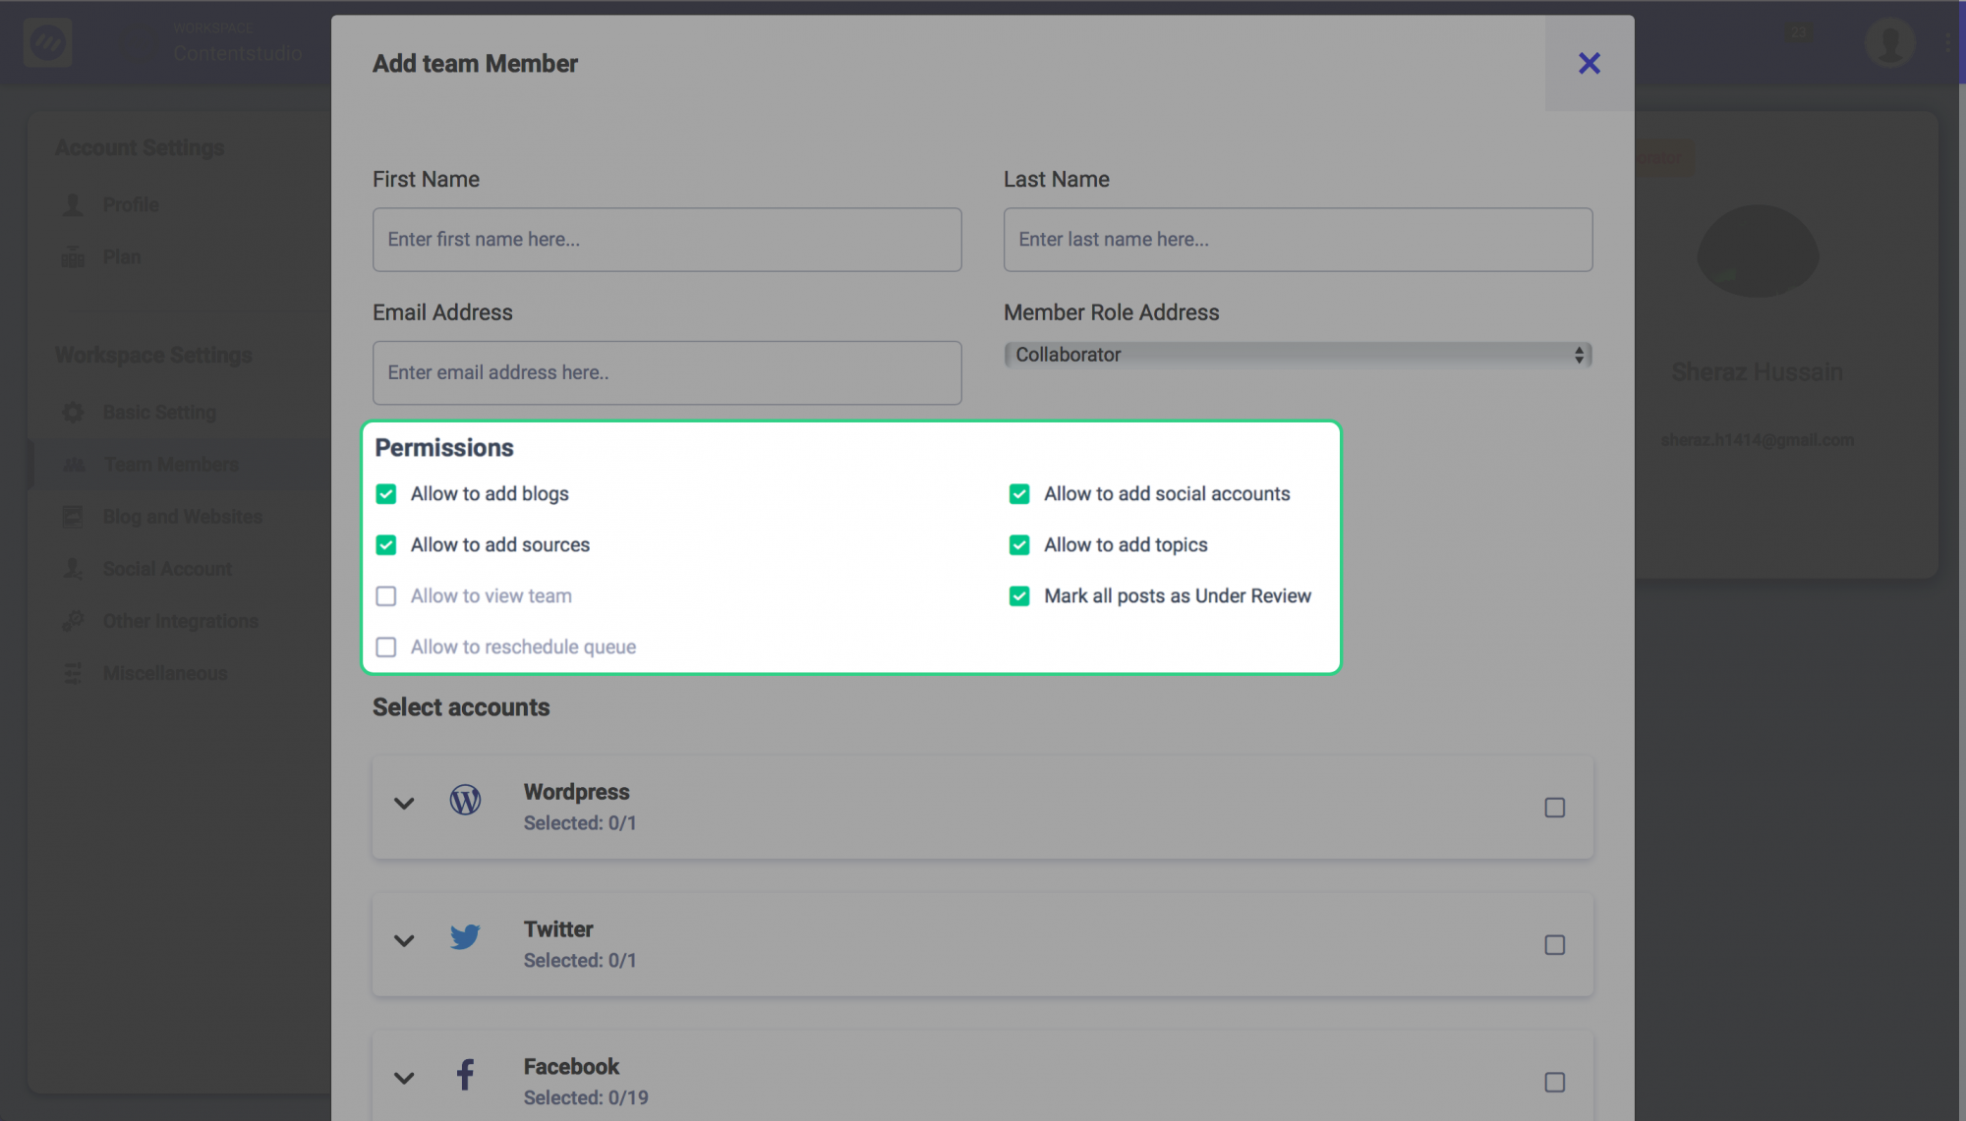Click the Plan icon in the sidebar
Screen dimensions: 1966x1121
[73, 256]
